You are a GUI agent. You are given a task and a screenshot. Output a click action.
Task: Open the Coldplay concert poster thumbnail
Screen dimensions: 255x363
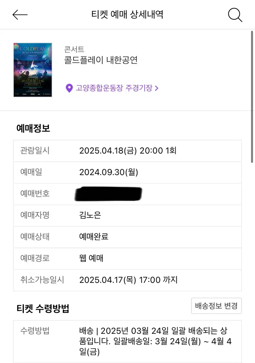[33, 70]
